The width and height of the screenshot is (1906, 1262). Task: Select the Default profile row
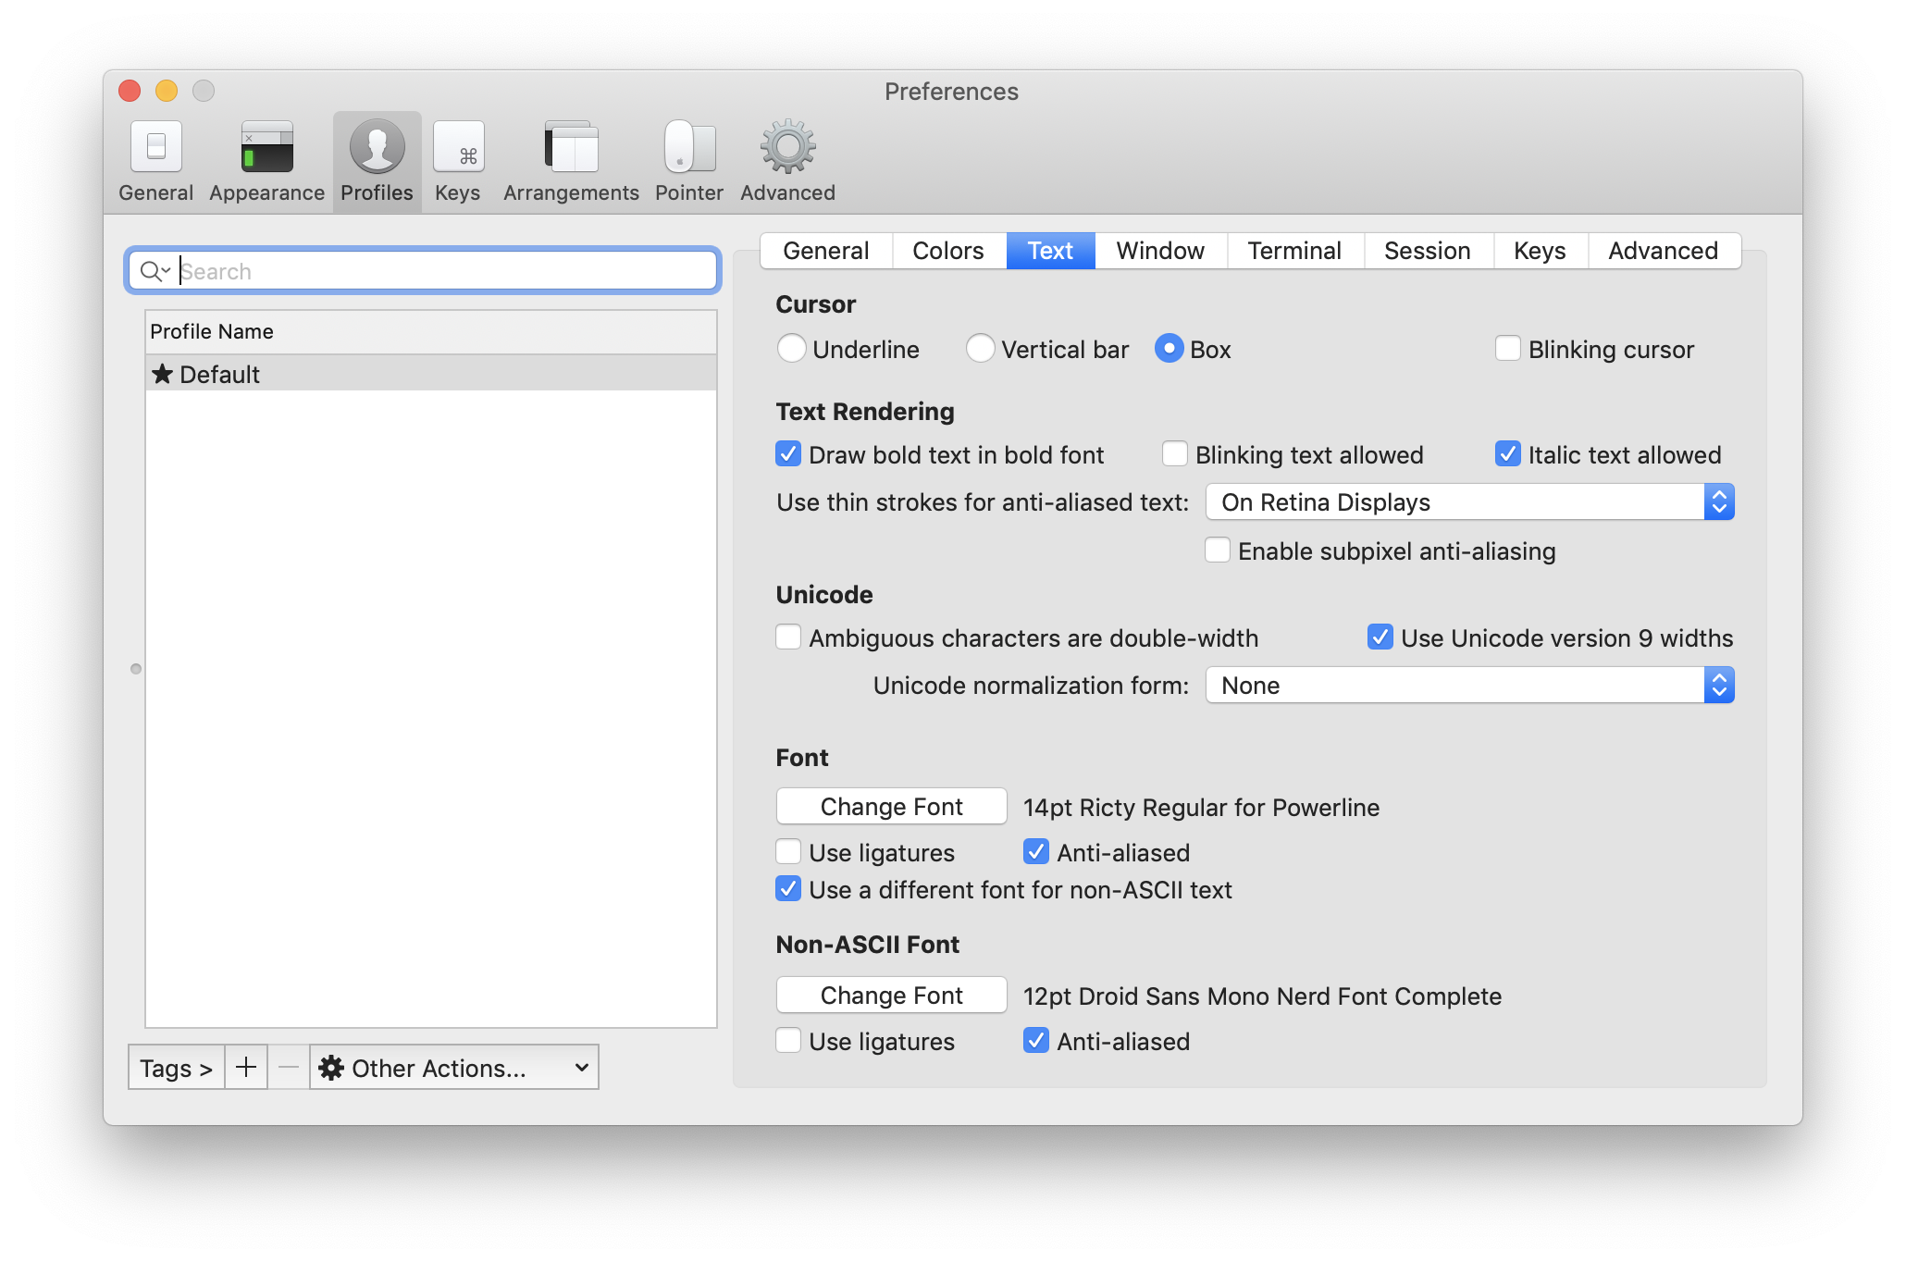430,374
